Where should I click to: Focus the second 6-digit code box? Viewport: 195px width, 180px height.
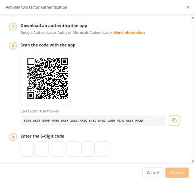42,149
